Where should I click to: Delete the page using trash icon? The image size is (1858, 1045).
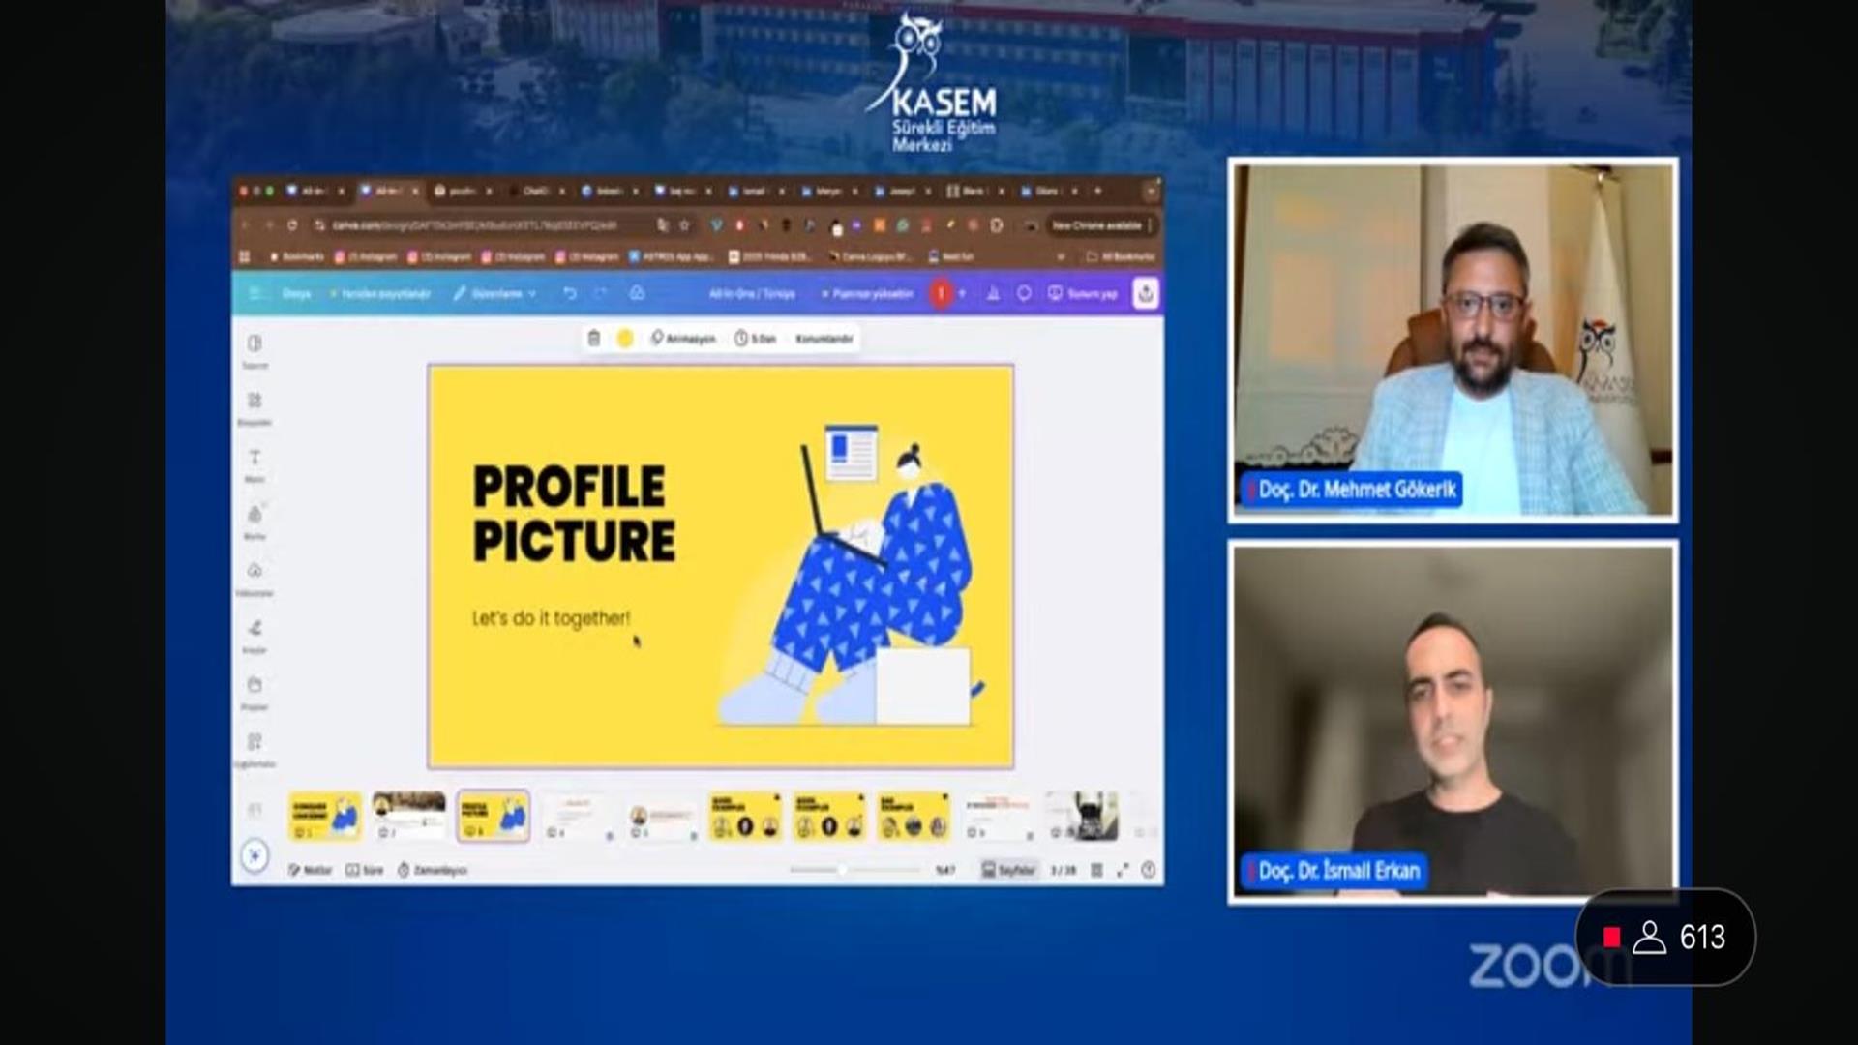tap(594, 338)
